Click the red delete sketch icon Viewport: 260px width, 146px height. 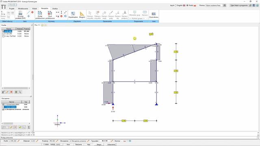click(32, 12)
